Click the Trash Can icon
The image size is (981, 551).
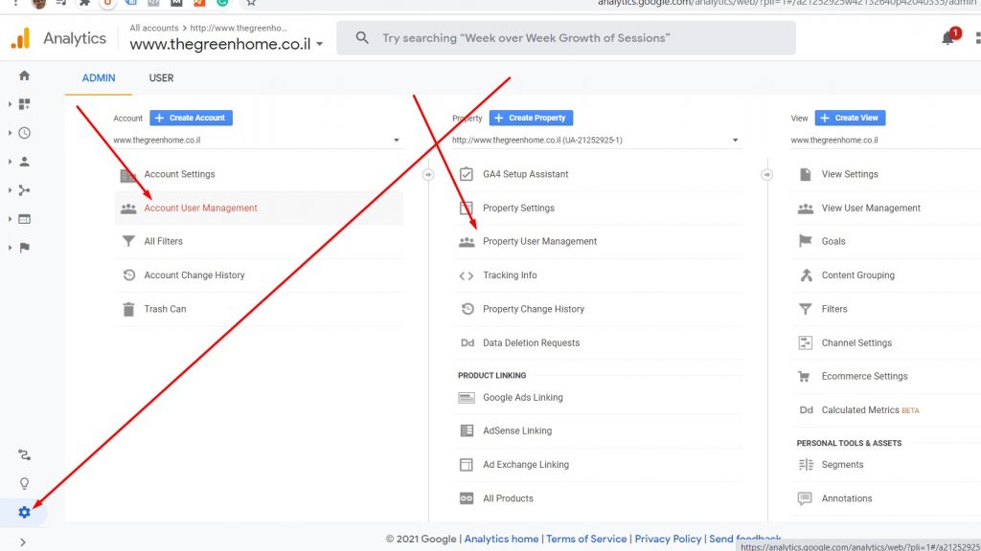click(x=128, y=309)
